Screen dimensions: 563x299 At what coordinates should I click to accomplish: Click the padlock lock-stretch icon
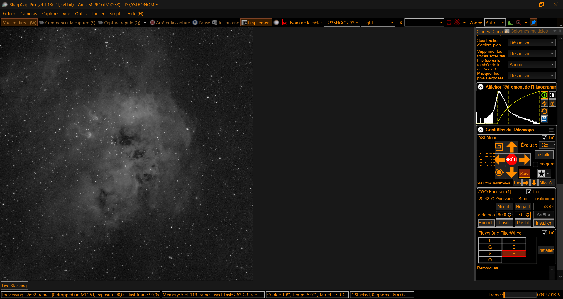point(552,103)
